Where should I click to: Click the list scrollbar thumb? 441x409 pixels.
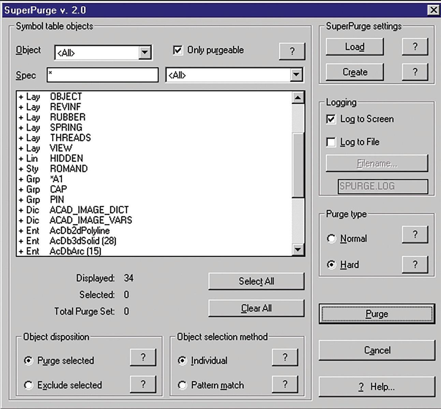(298, 165)
